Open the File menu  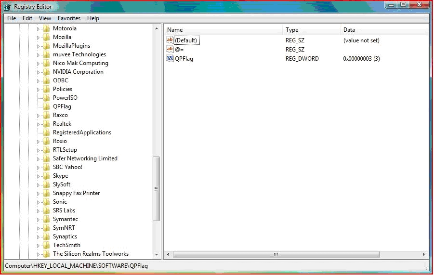click(12, 18)
